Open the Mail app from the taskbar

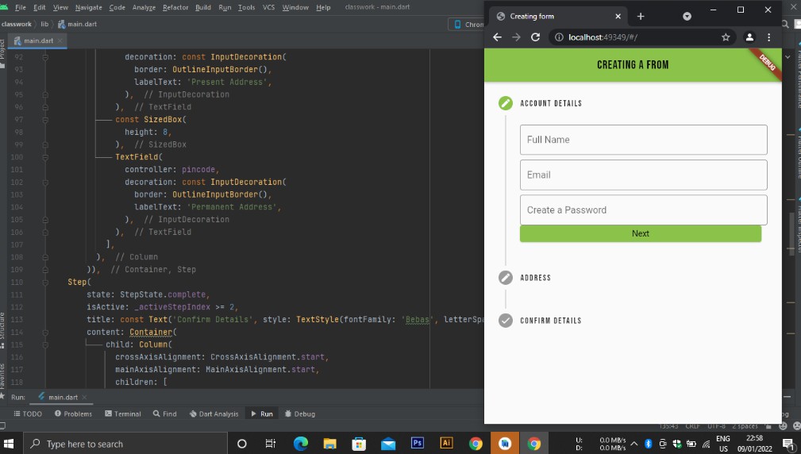(388, 443)
